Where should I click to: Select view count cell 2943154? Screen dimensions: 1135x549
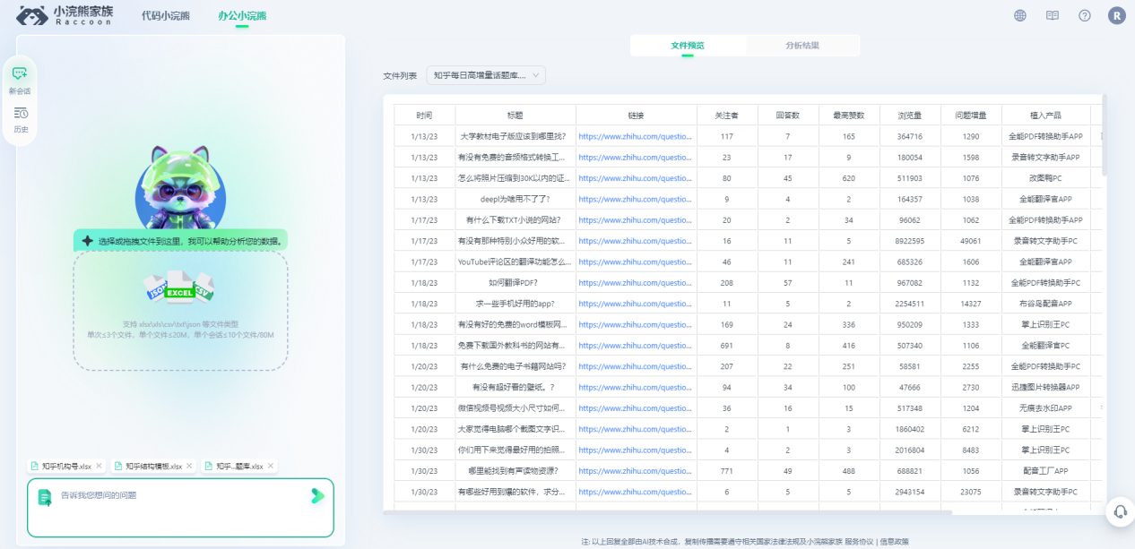[909, 492]
